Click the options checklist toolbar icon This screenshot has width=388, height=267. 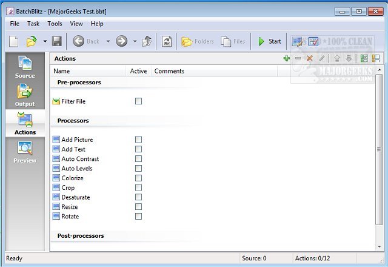tap(313, 41)
